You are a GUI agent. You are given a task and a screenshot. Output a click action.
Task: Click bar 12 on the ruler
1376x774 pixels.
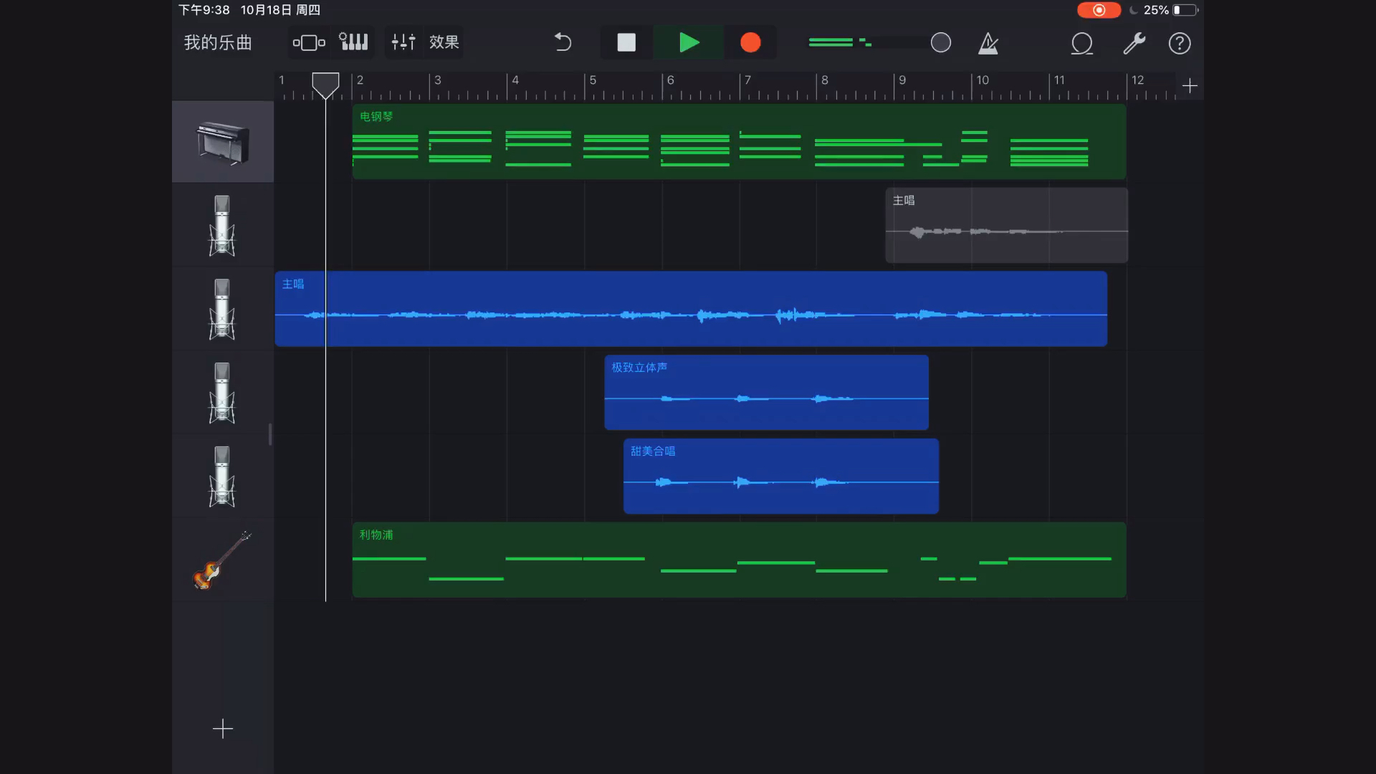click(1137, 80)
